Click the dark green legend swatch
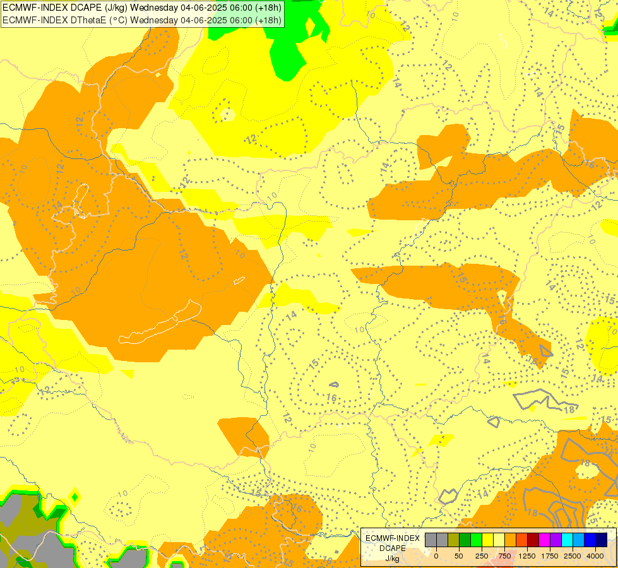 click(x=465, y=540)
